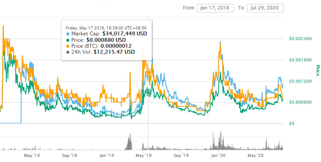Click the Jan '20 date axis label

[x=218, y=156]
